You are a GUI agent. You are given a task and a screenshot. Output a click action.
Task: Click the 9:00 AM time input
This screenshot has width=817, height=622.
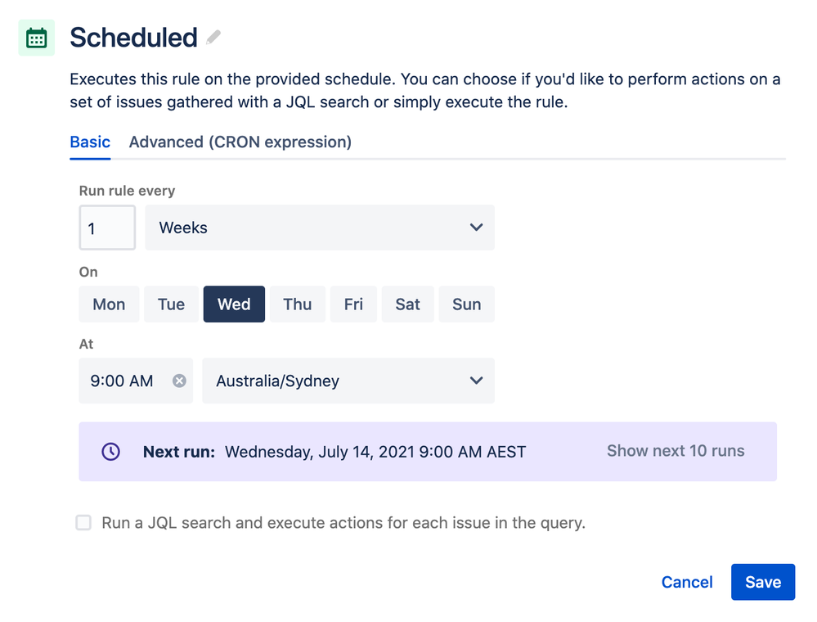coord(123,381)
